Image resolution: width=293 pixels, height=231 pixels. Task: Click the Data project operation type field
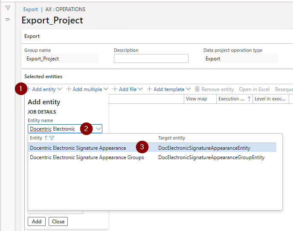tap(241, 59)
